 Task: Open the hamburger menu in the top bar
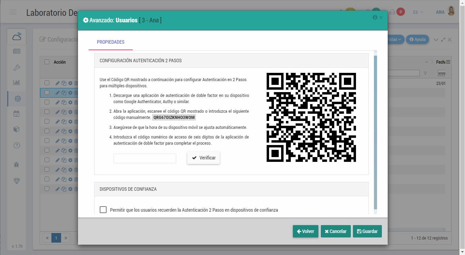13,12
